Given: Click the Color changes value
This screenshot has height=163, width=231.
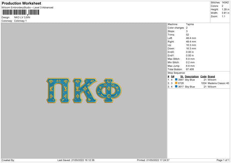Looking at the screenshot, I should pyautogui.click(x=187, y=28).
